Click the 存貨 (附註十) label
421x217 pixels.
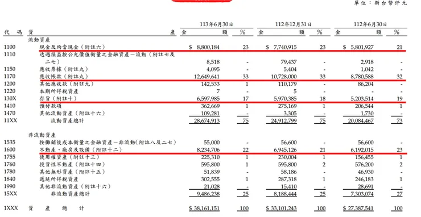coord(58,98)
